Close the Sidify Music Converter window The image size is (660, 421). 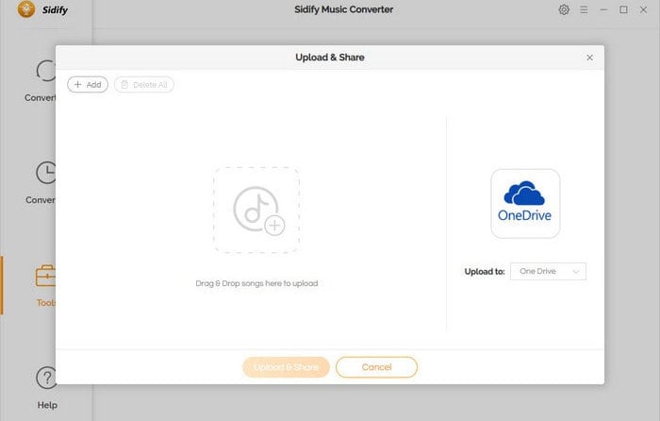coord(644,9)
